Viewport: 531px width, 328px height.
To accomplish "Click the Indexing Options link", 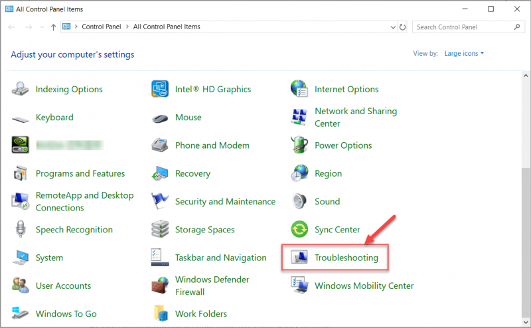I will pyautogui.click(x=69, y=89).
